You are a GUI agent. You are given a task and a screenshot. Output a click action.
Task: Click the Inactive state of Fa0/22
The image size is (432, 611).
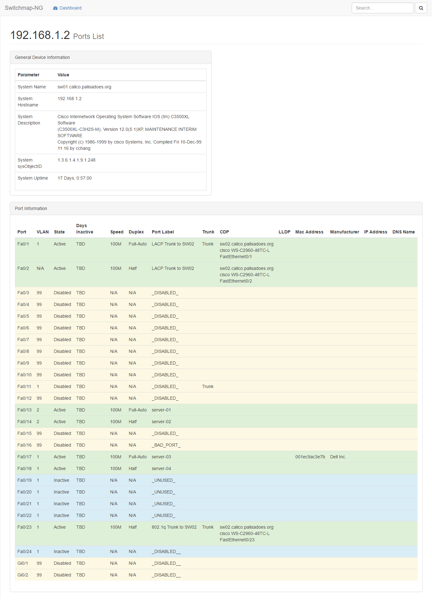click(x=61, y=515)
